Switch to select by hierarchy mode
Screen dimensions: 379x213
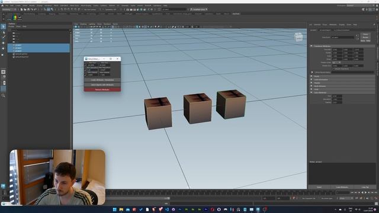(x=45, y=9)
